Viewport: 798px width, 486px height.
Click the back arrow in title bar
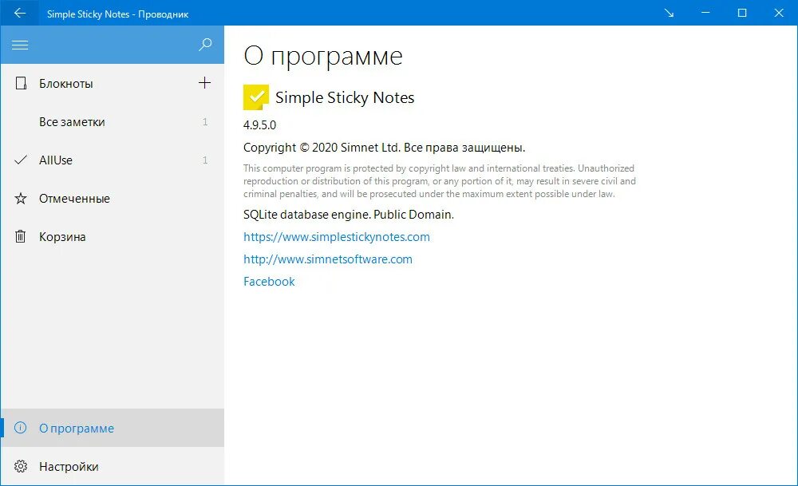19,14
